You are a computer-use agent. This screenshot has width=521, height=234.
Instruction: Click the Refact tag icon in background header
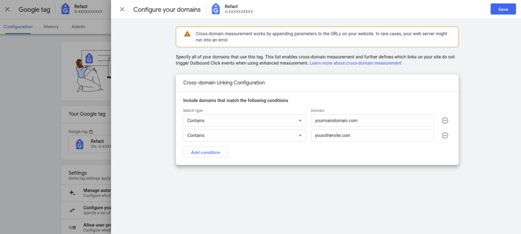[x=66, y=9]
